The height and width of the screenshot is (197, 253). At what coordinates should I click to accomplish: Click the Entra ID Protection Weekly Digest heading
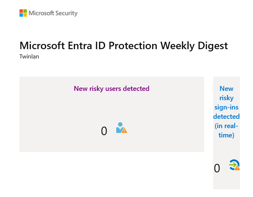coord(123,46)
